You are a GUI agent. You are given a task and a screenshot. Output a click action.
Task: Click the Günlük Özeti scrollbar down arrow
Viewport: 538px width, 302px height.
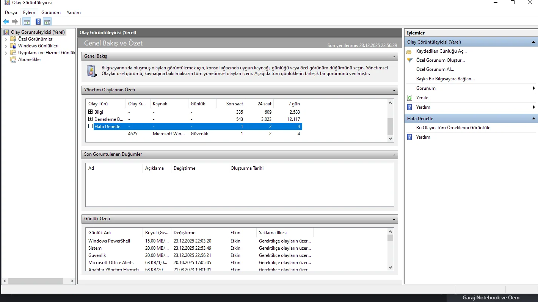(391, 268)
